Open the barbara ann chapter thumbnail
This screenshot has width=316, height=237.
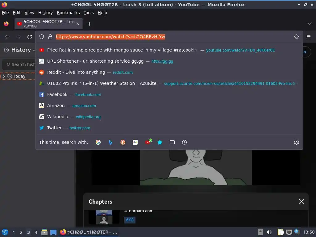(x=104, y=217)
